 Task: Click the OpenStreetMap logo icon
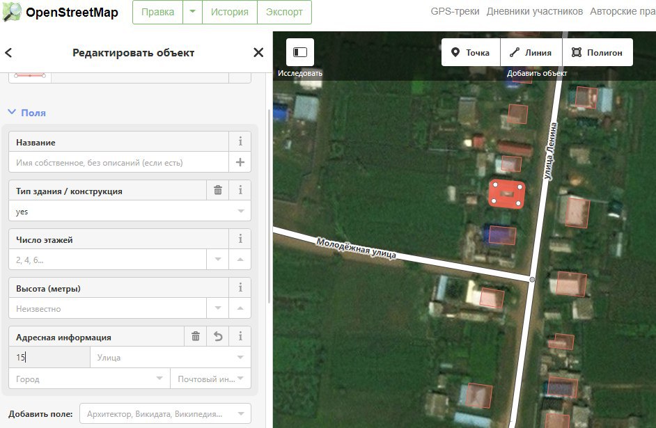pos(12,12)
